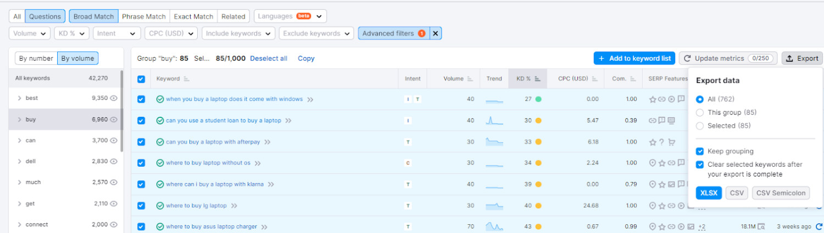The width and height of the screenshot is (824, 233).
Task: Select the This group (85) radio option
Action: pos(700,112)
